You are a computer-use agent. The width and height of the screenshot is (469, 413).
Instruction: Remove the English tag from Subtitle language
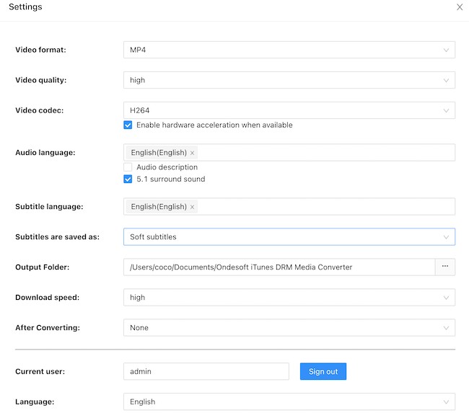tap(192, 207)
